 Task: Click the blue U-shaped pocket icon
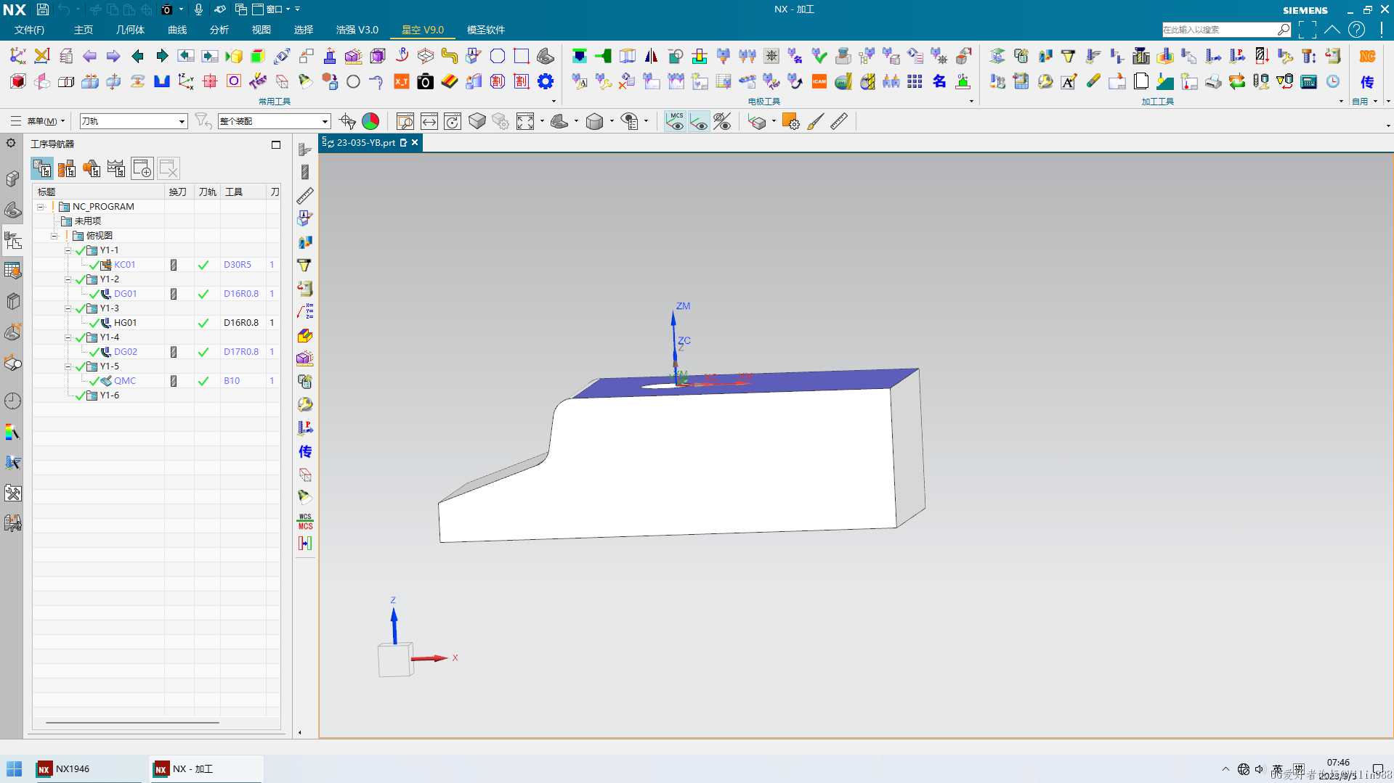point(162,82)
